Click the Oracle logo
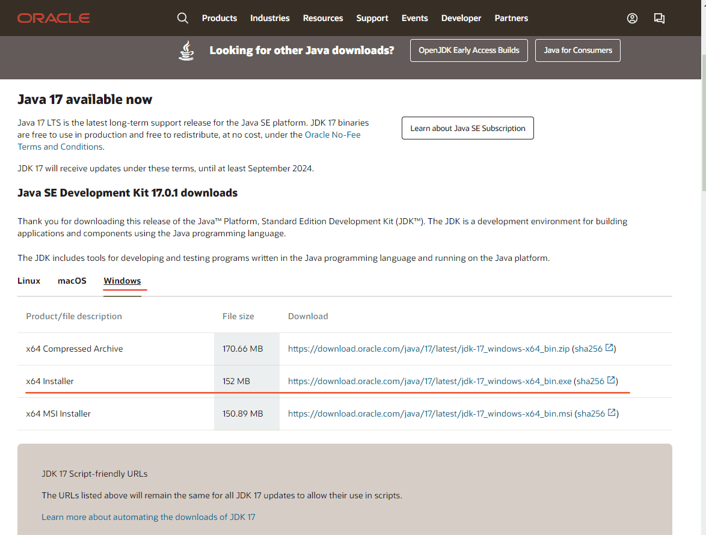The height and width of the screenshot is (535, 706). (54, 18)
